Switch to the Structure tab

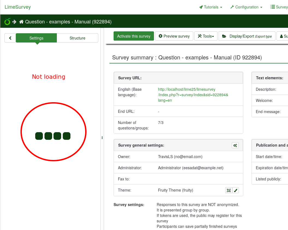(x=77, y=38)
